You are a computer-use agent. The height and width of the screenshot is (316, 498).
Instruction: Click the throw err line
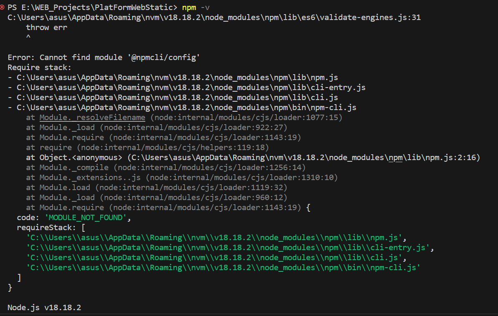click(x=47, y=27)
